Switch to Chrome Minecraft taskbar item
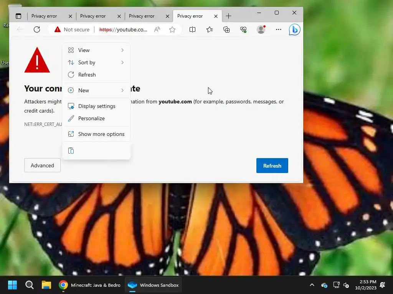The width and height of the screenshot is (393, 294). pyautogui.click(x=90, y=285)
